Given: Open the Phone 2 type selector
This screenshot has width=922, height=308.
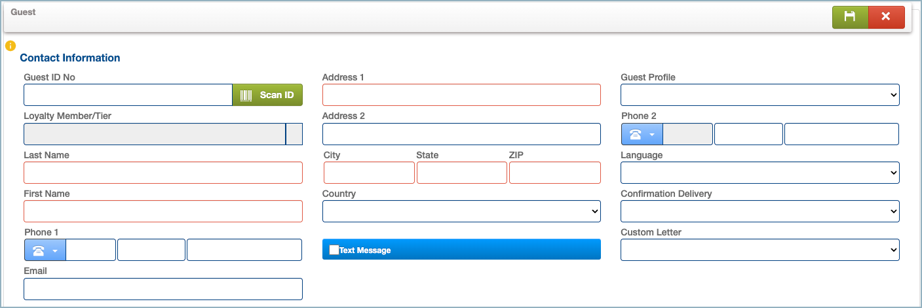Looking at the screenshot, I should (x=642, y=134).
